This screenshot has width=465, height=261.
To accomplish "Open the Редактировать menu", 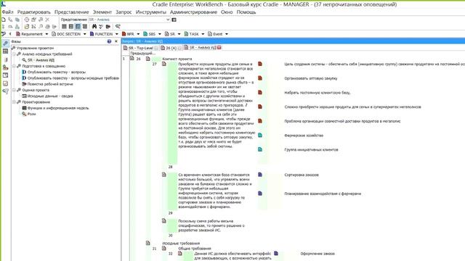I will click(x=34, y=12).
